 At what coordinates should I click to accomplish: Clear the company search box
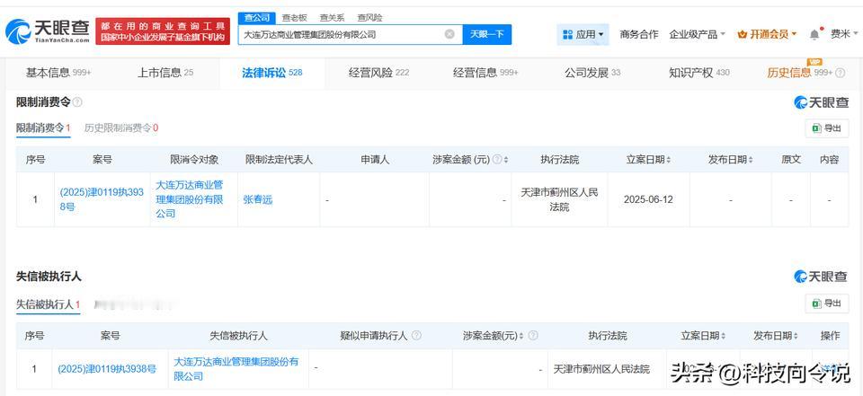coord(449,34)
